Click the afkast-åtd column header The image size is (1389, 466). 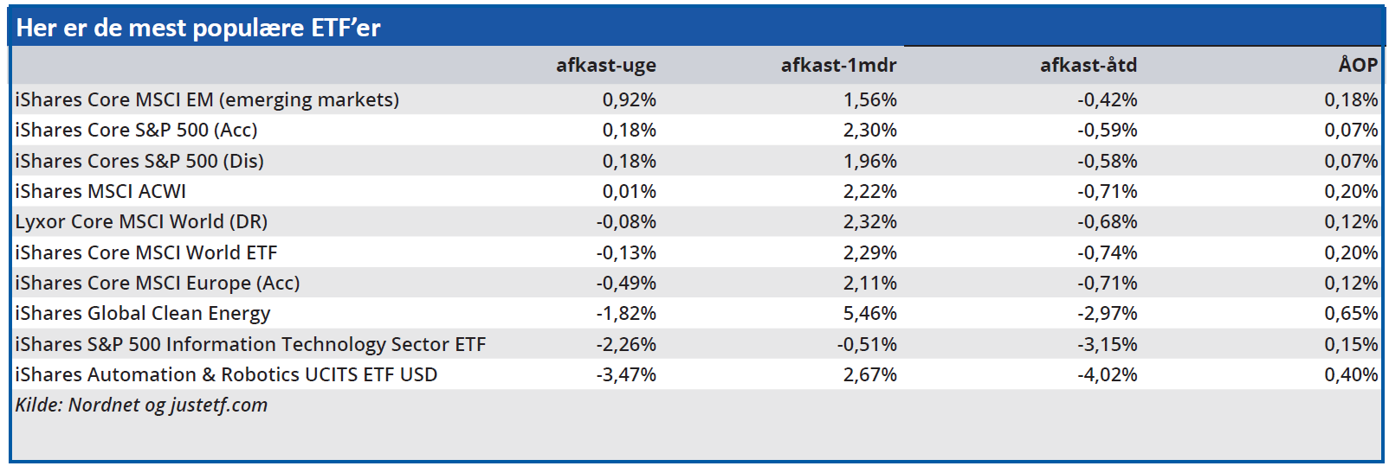tap(1088, 66)
